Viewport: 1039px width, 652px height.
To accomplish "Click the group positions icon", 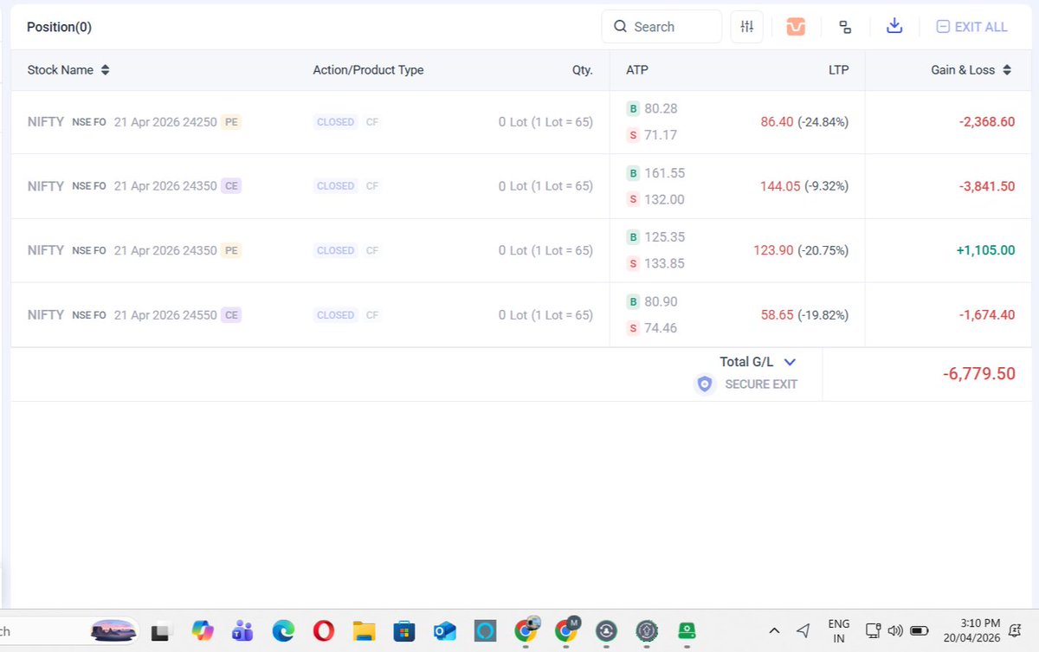I will coord(845,27).
